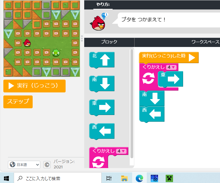Viewport: 220px width, 183px height.
Task: Click the pink くりかえし loop block in workspace
Action: pos(148,78)
